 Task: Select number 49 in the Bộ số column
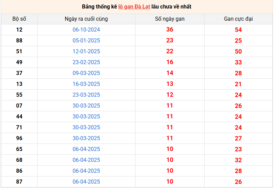click(x=19, y=62)
